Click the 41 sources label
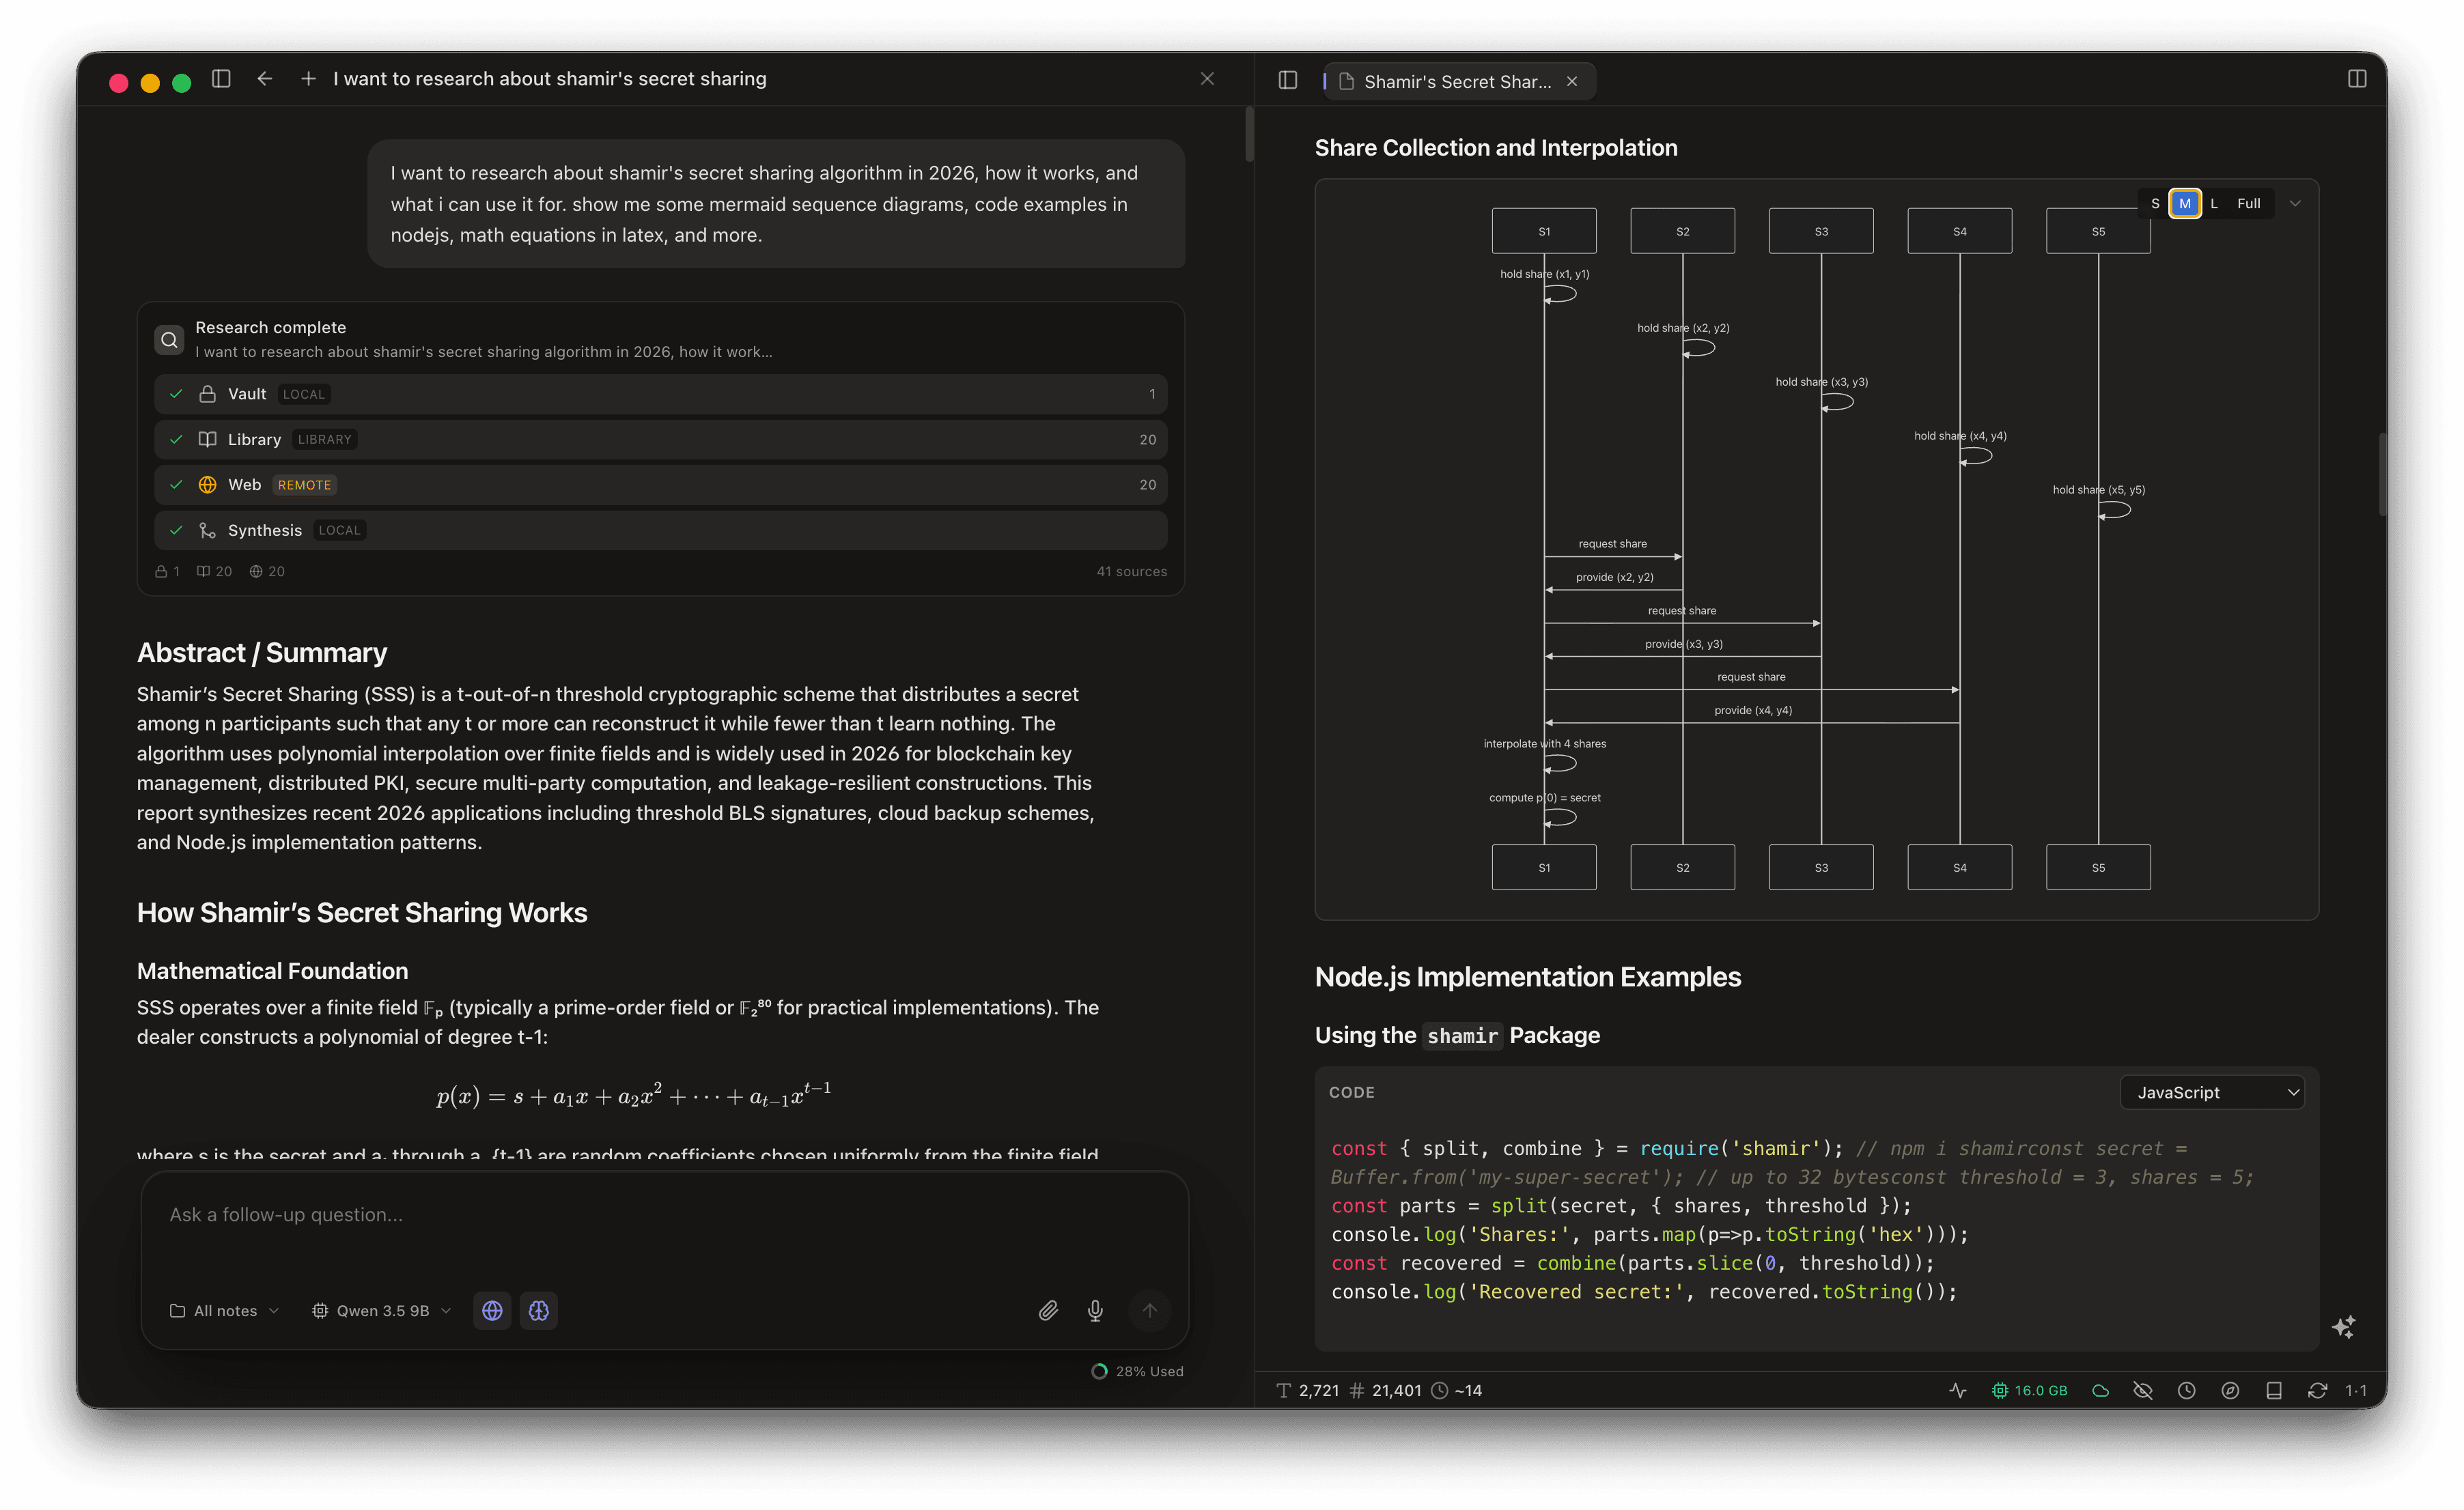This screenshot has height=1510, width=2464. click(1131, 571)
